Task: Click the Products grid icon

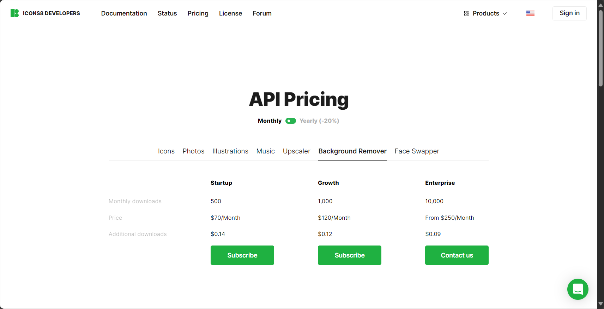Action: point(466,13)
